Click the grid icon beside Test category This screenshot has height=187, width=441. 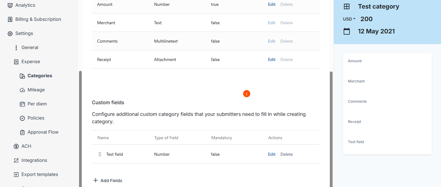pyautogui.click(x=347, y=6)
